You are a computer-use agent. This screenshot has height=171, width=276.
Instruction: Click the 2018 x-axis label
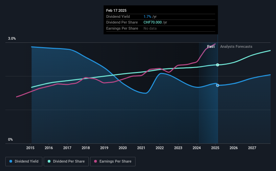coord(86,148)
